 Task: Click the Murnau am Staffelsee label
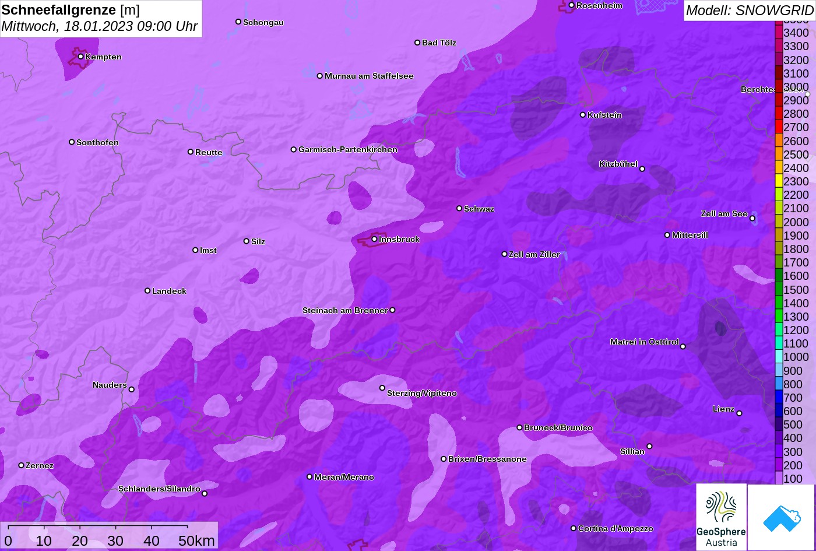click(369, 76)
